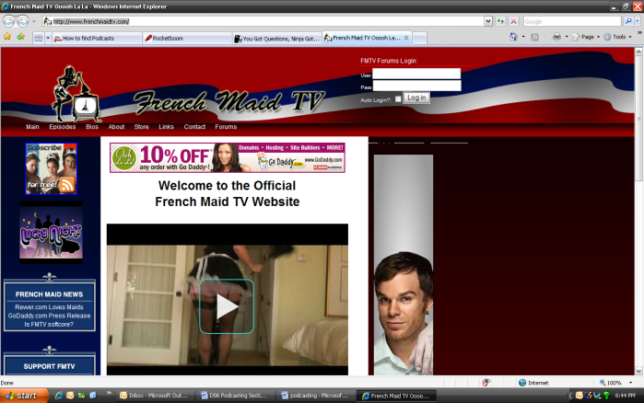
Task: Open the Links navigation item
Action: pyautogui.click(x=167, y=127)
